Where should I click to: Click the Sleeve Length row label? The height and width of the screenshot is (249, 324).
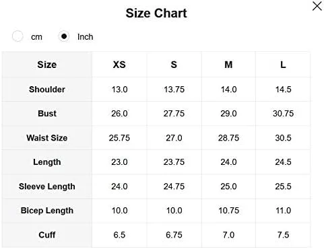click(x=47, y=186)
